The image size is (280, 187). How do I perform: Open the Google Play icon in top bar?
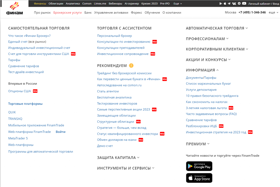click(x=221, y=3)
